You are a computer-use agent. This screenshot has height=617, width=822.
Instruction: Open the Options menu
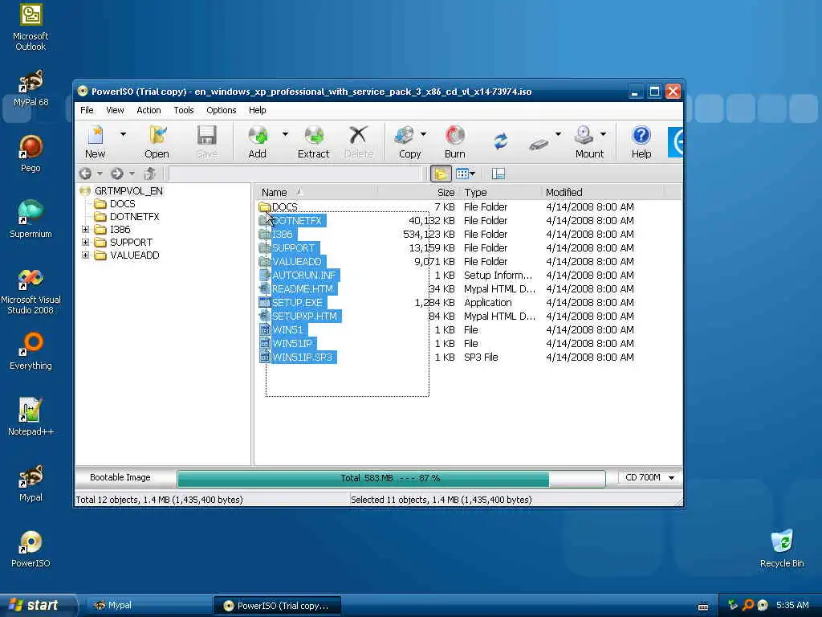[222, 110]
